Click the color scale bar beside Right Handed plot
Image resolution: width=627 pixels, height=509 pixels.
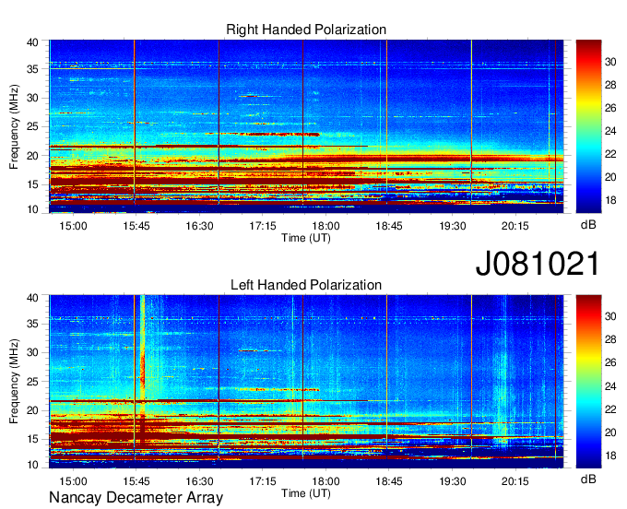[588, 126]
